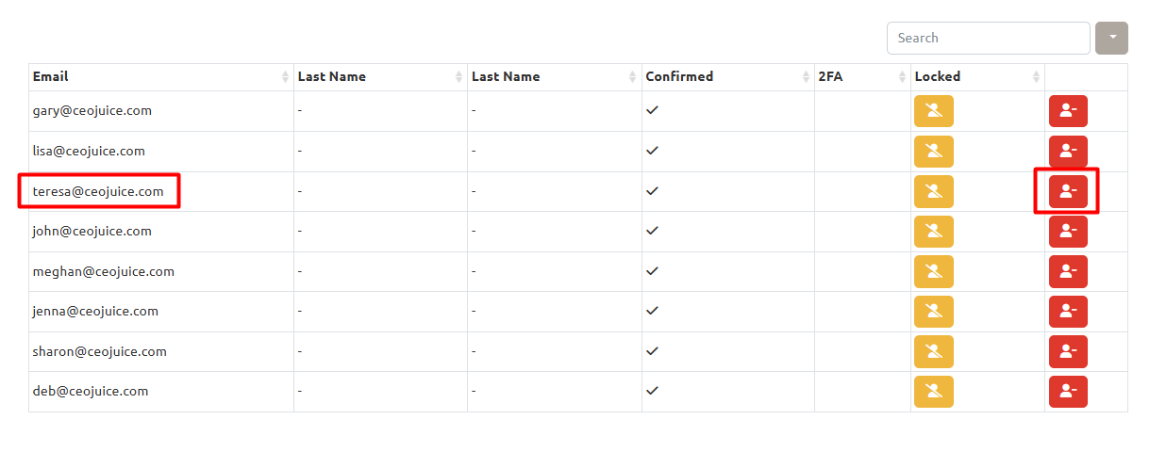Click inside the Search input field

coord(987,38)
